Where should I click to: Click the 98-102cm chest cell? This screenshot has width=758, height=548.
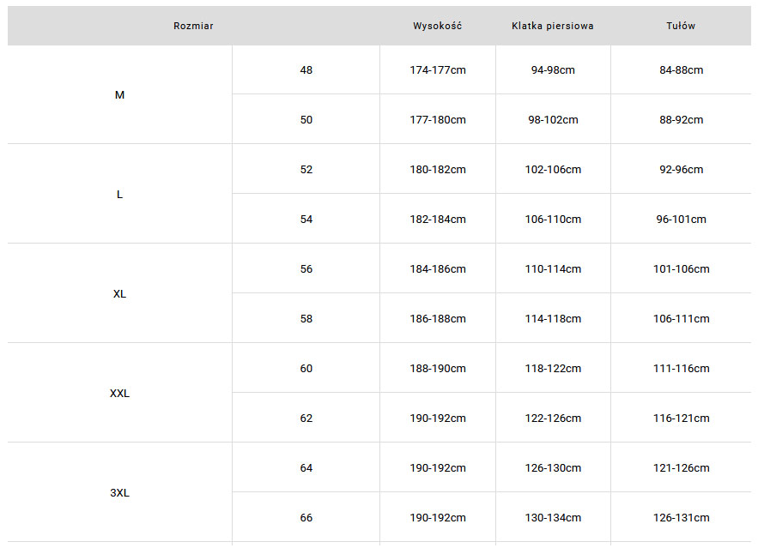553,120
